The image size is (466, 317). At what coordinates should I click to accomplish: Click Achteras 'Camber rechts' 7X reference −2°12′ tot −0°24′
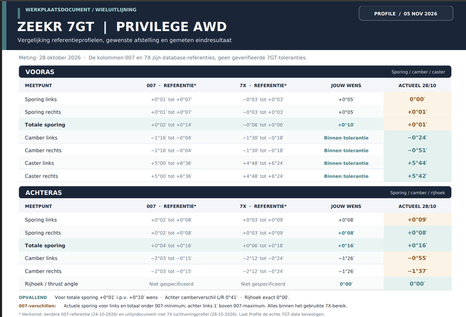click(x=263, y=271)
